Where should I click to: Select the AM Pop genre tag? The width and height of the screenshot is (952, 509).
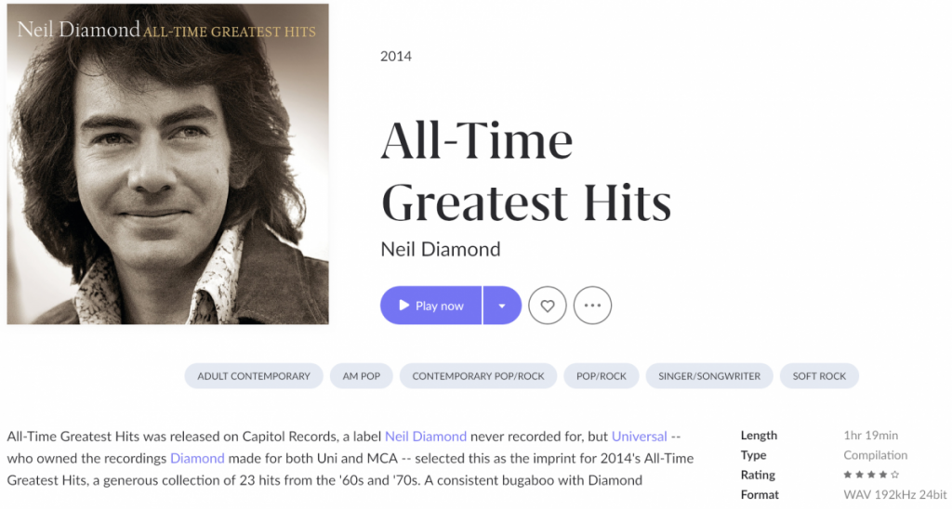[362, 376]
